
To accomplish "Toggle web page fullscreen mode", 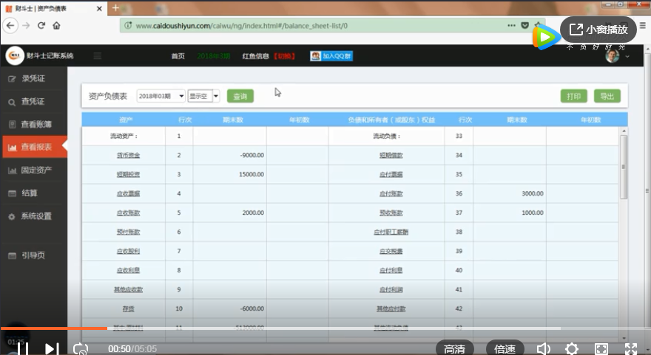I will tap(601, 349).
